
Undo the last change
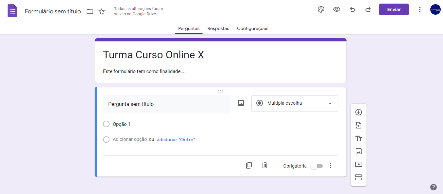pyautogui.click(x=352, y=9)
